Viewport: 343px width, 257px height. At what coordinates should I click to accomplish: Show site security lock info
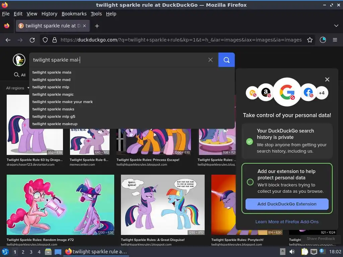[55, 40]
